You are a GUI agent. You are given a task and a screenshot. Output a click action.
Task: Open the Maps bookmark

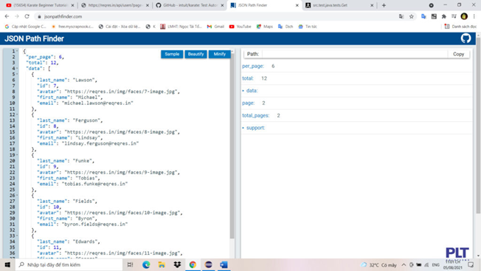[x=265, y=27]
